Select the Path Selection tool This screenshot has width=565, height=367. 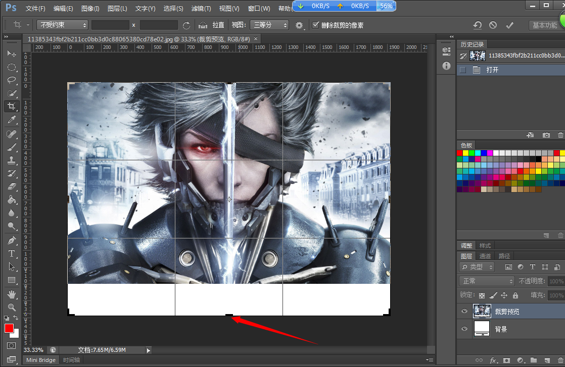pyautogui.click(x=12, y=267)
